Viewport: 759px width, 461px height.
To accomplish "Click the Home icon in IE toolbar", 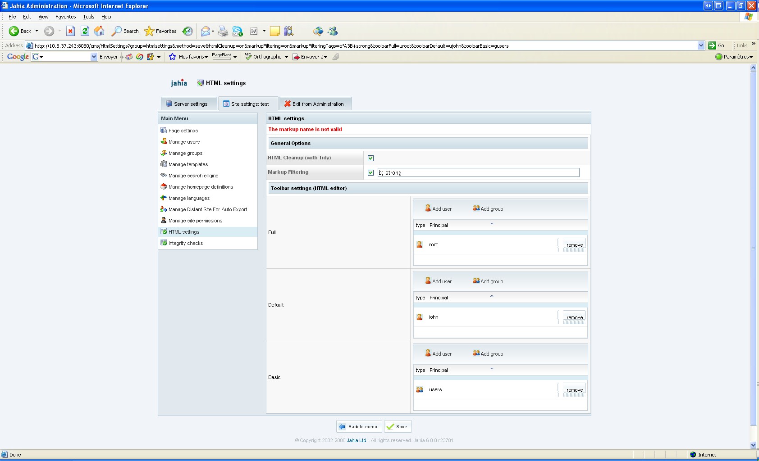I will click(99, 31).
